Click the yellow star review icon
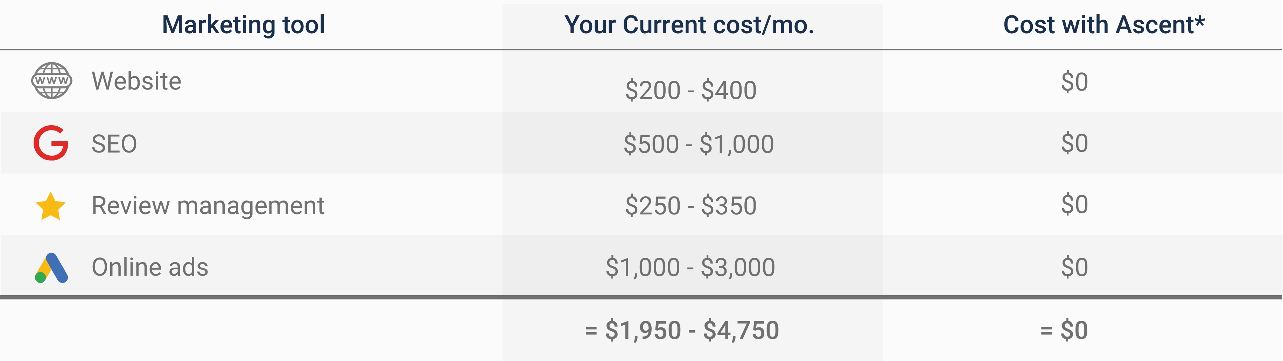This screenshot has height=361, width=1283. (x=51, y=206)
